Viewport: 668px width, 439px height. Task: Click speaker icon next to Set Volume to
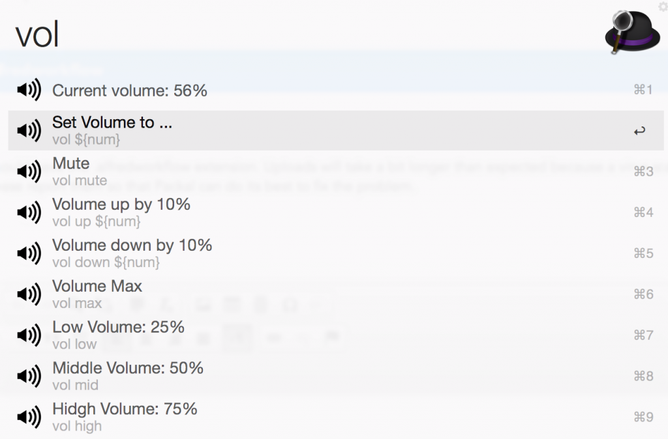pyautogui.click(x=29, y=131)
